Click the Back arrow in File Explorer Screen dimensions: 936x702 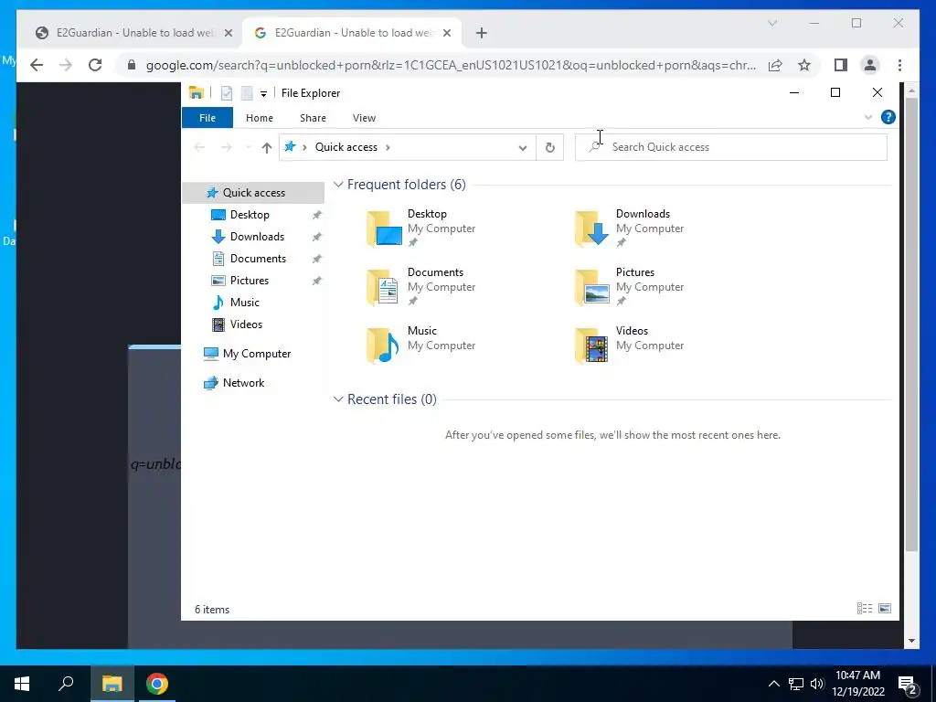click(199, 147)
